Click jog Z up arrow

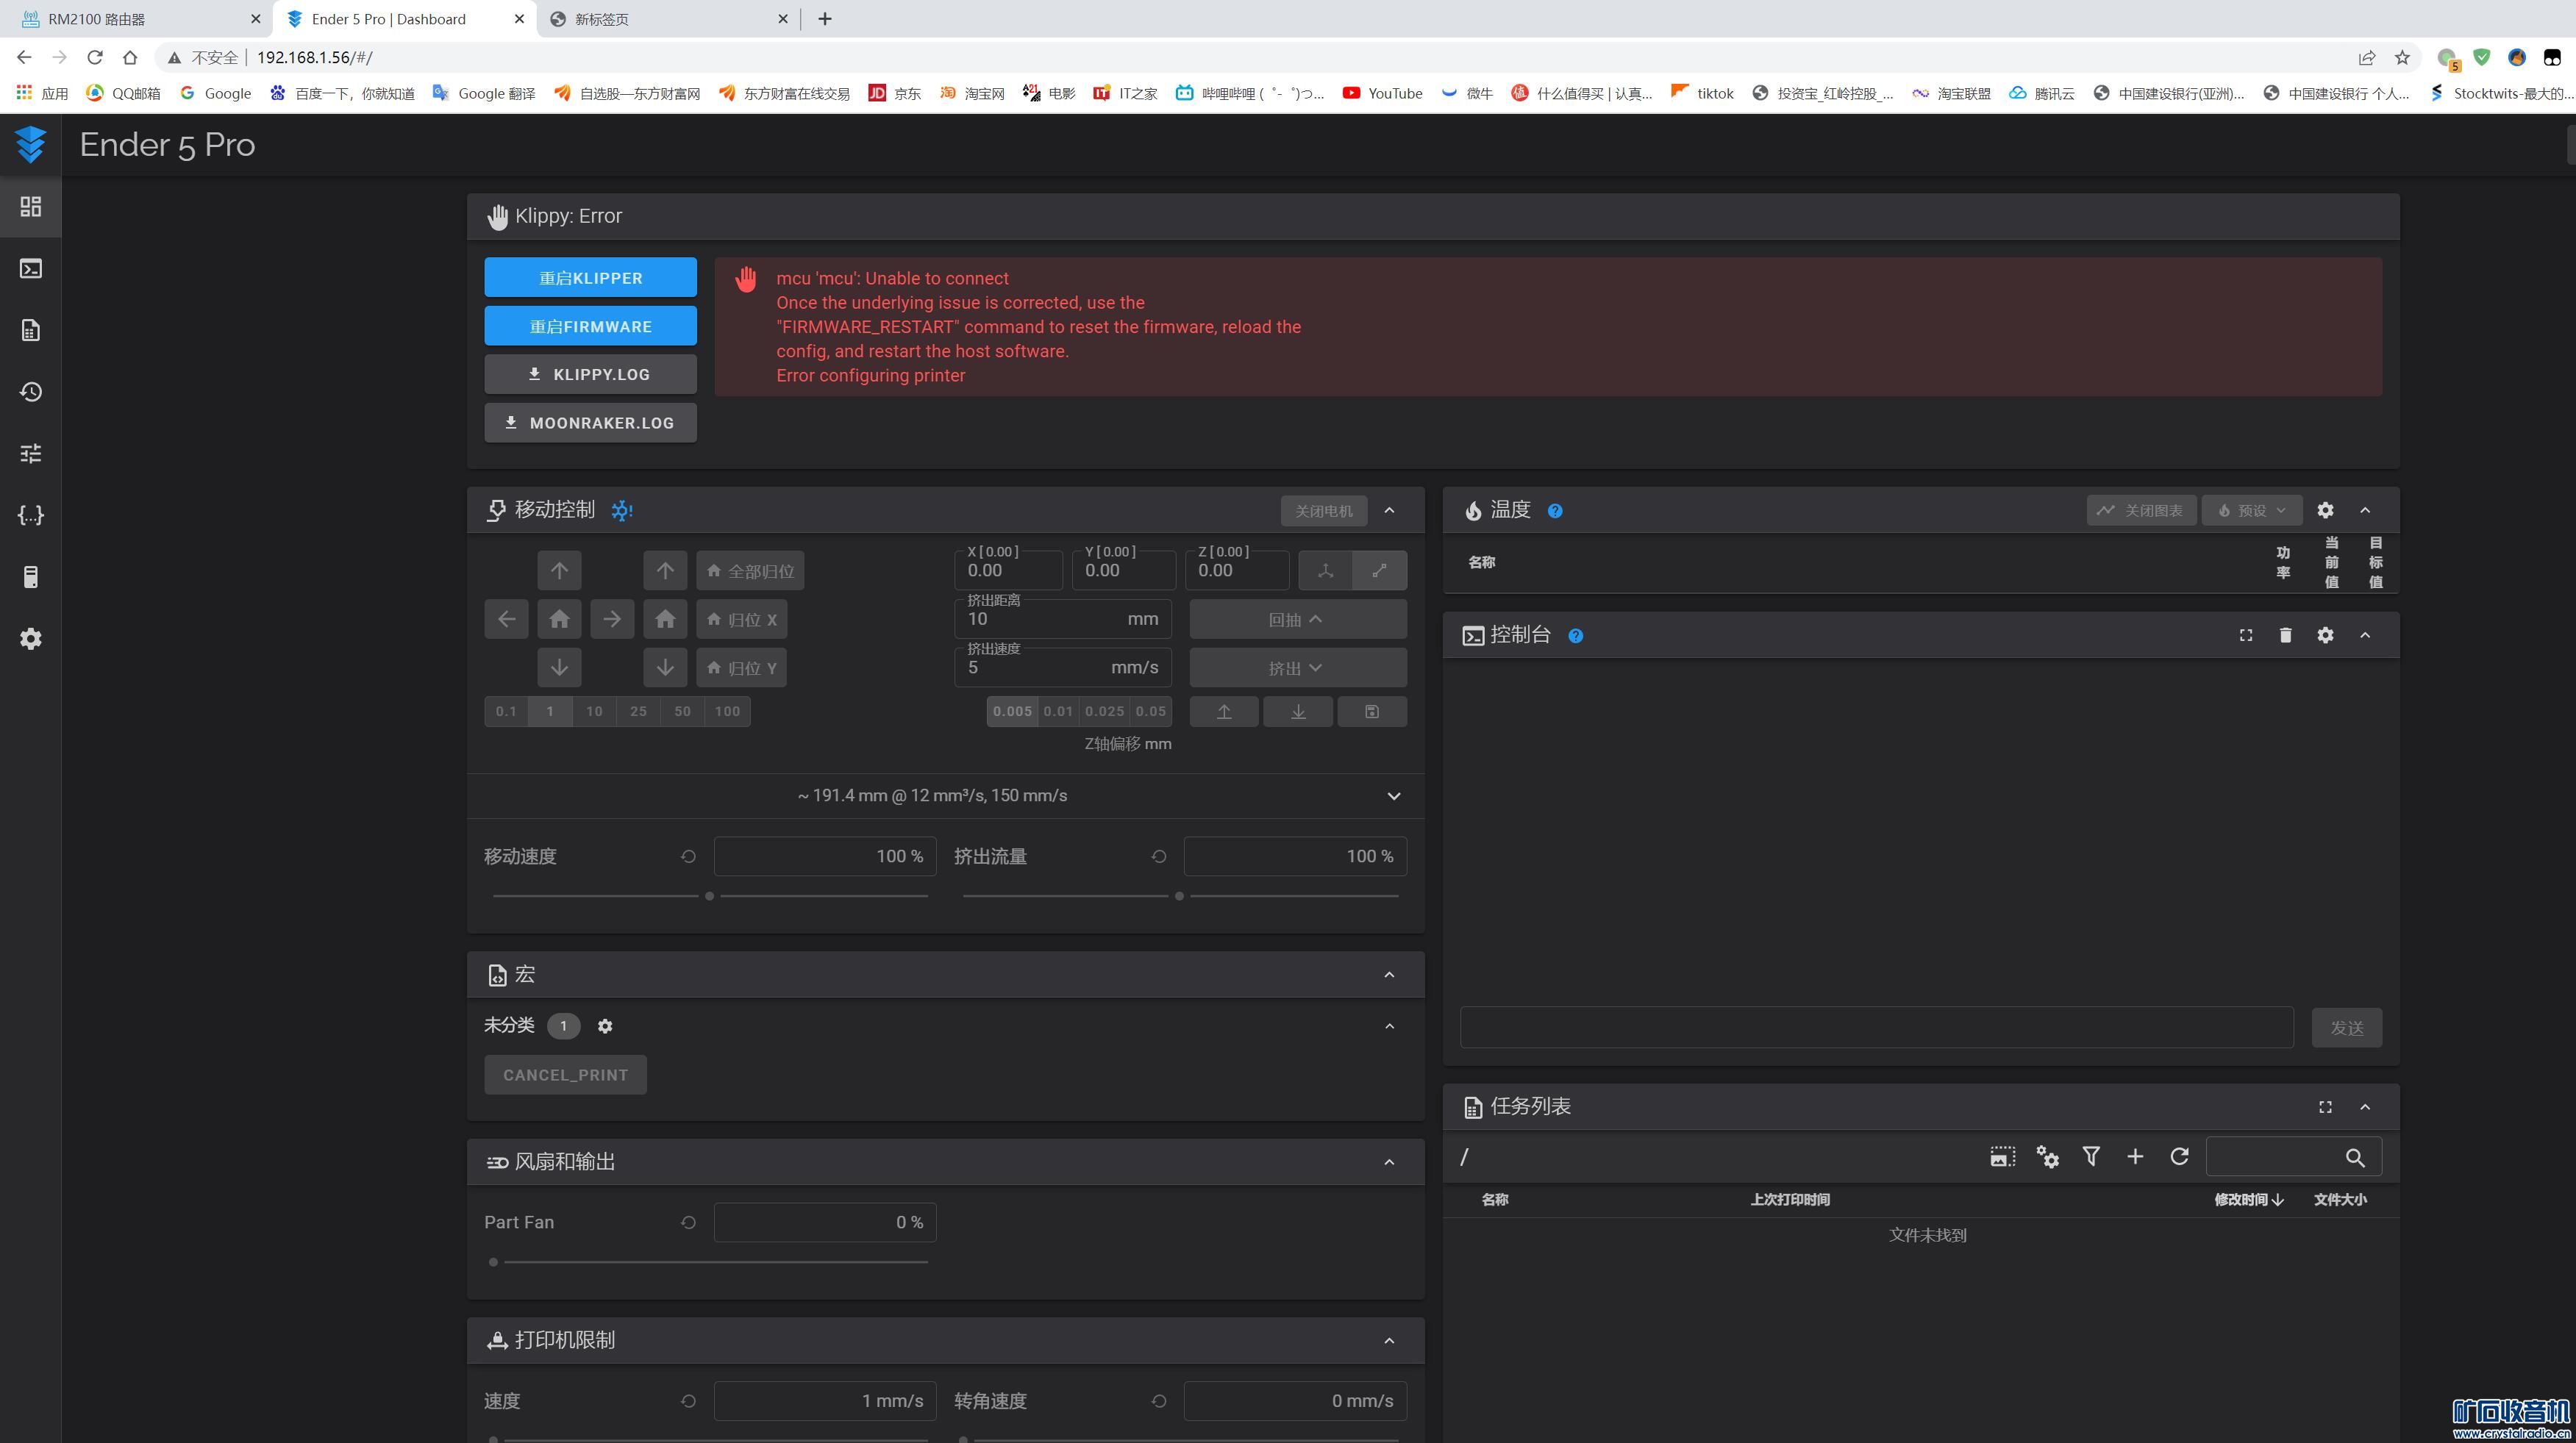(x=665, y=570)
